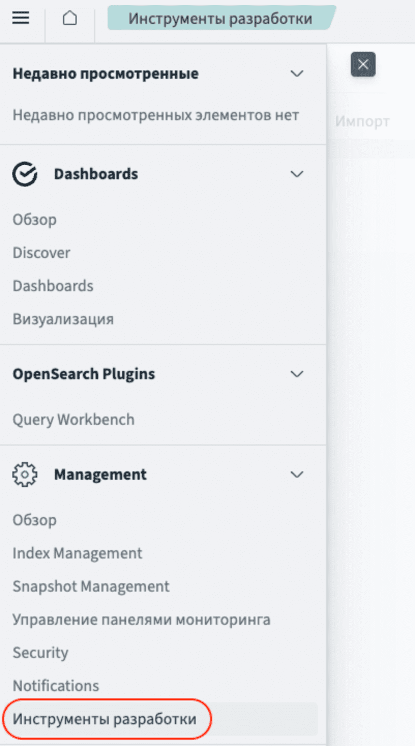Open Query Workbench plugin
The height and width of the screenshot is (746, 415).
73,419
